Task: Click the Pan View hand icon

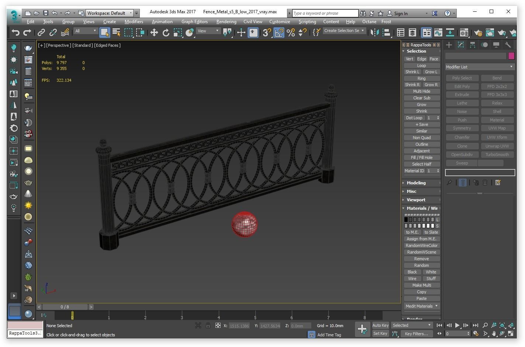Action: 494,334
